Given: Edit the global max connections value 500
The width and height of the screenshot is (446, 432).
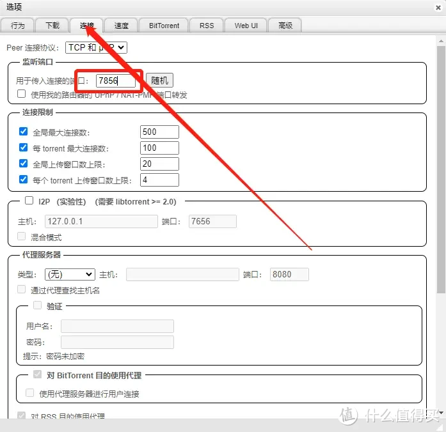Looking at the screenshot, I should pos(159,132).
